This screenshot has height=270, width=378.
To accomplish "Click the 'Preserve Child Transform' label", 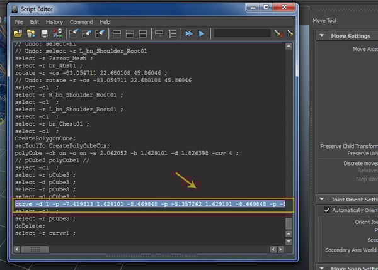I will (x=349, y=146).
